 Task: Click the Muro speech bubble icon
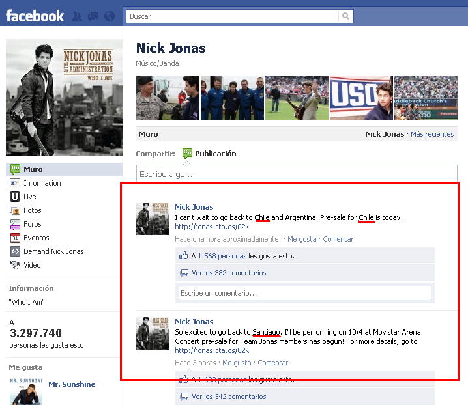pos(15,169)
